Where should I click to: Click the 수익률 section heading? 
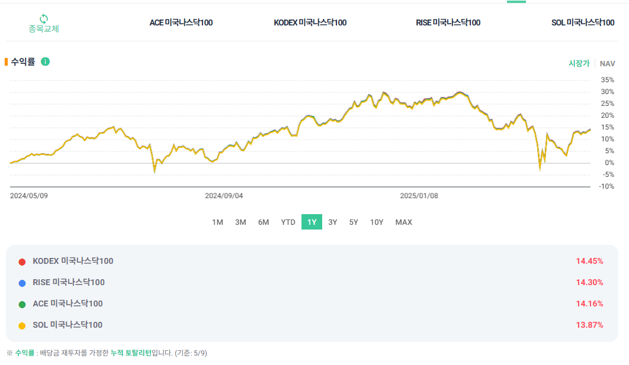pyautogui.click(x=23, y=62)
